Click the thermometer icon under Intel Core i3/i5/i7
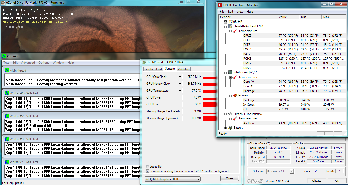This screenshot has height=185, width=348. tap(235, 77)
